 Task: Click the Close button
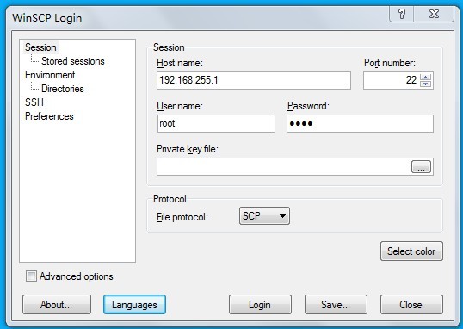tap(411, 305)
